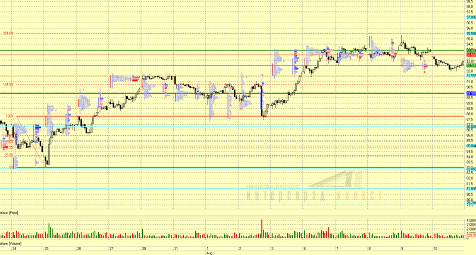Select date 31 on the time axis
Viewport: 476px width, 255px height.
click(176, 248)
